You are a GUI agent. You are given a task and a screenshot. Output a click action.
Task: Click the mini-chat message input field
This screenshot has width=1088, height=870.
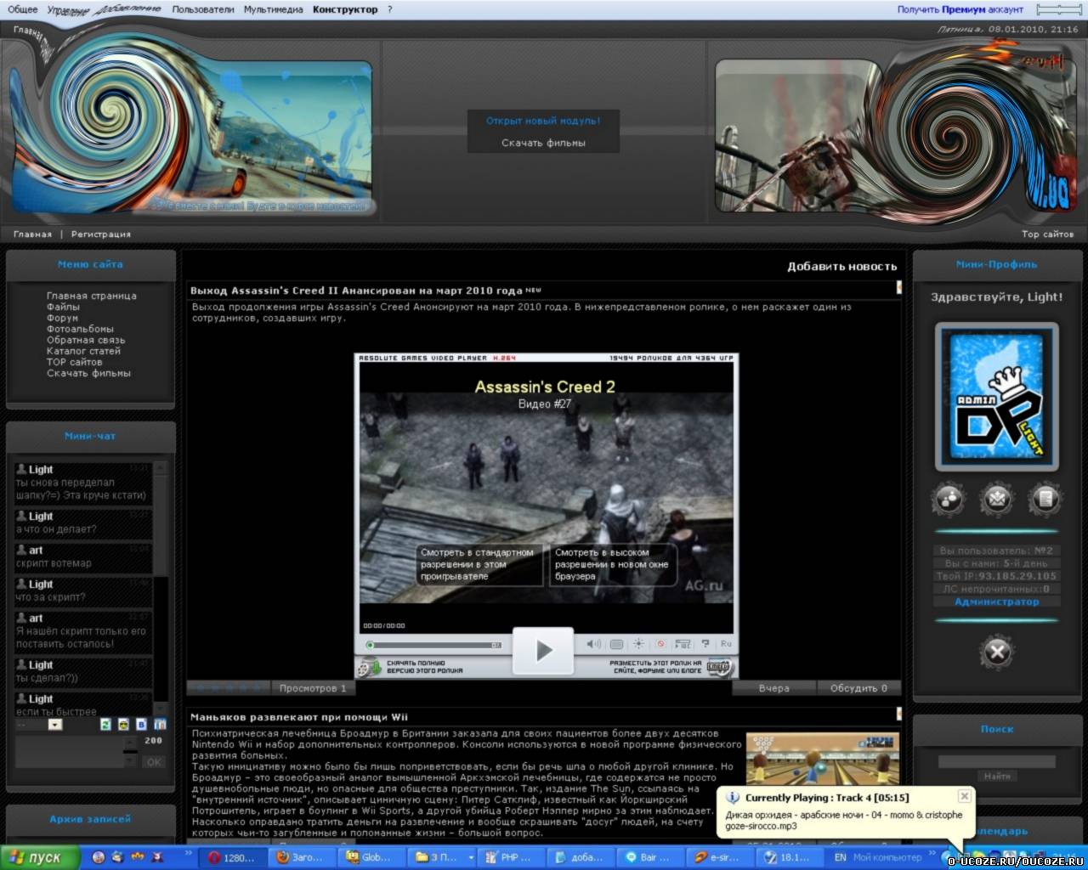(69, 752)
